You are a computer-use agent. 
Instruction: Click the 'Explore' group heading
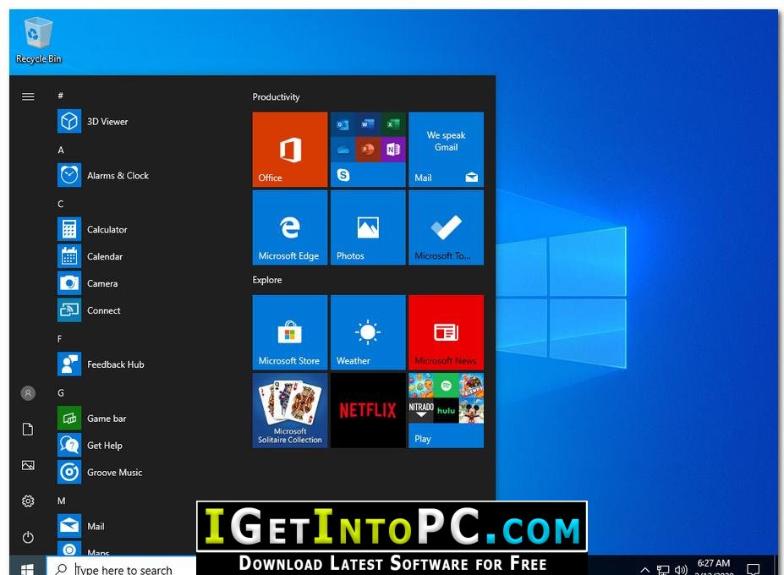coord(267,280)
